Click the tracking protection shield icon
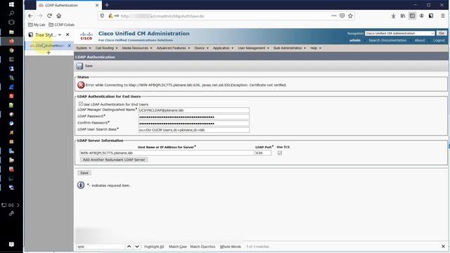This screenshot has width=450, height=253. [x=102, y=15]
